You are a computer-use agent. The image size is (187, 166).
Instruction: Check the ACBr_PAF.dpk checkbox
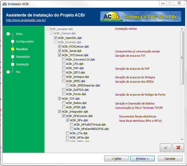[64, 68]
